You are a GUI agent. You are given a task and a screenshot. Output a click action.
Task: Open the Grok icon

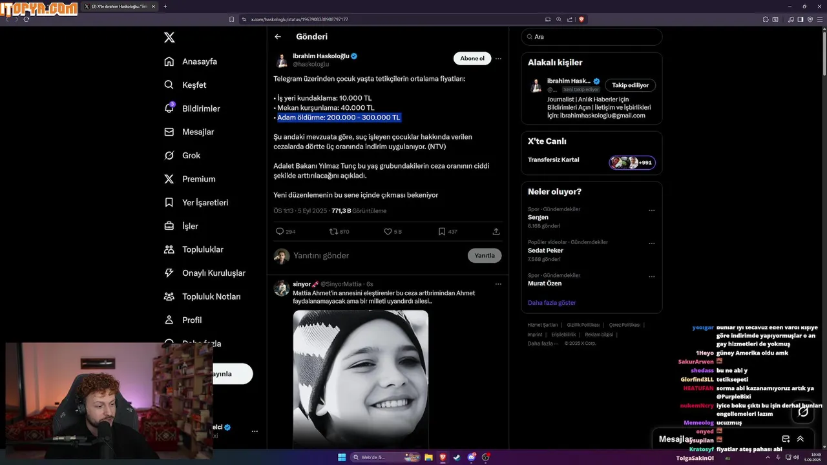coord(169,155)
